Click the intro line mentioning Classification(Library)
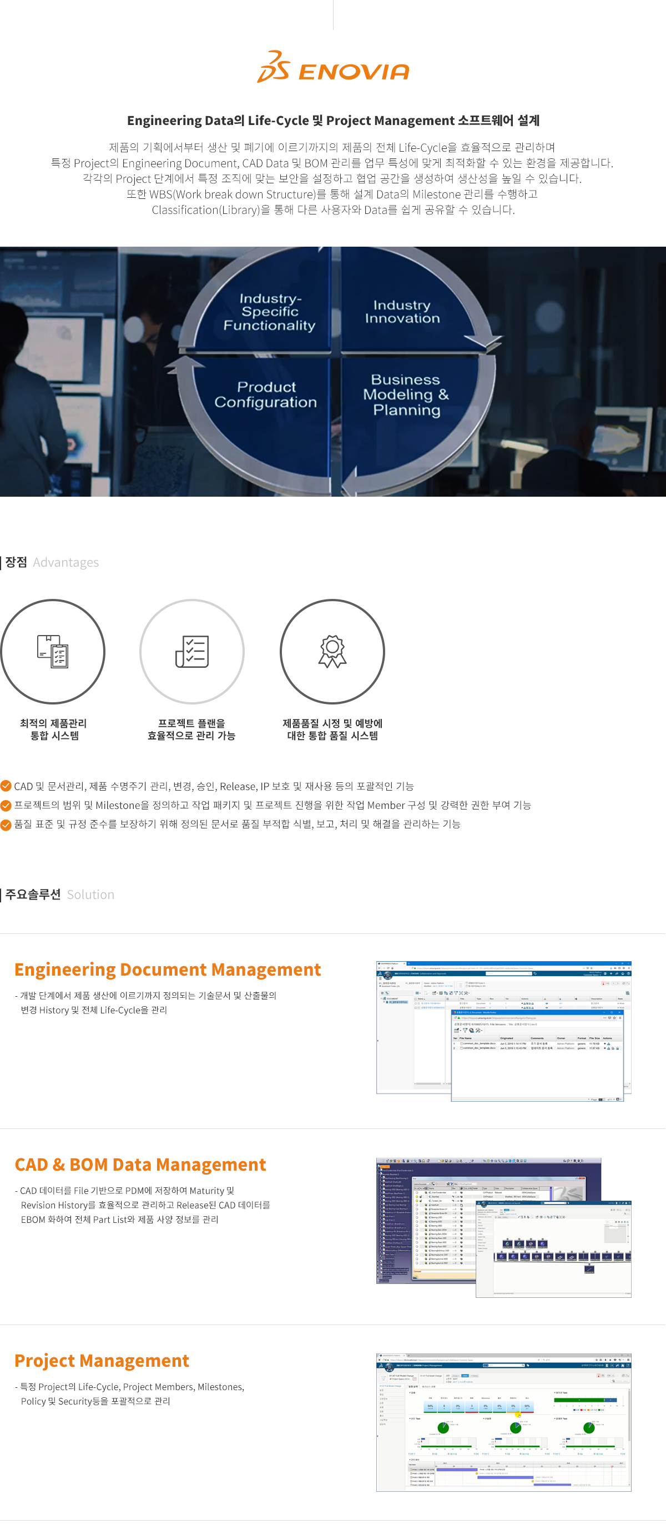 pyautogui.click(x=334, y=209)
